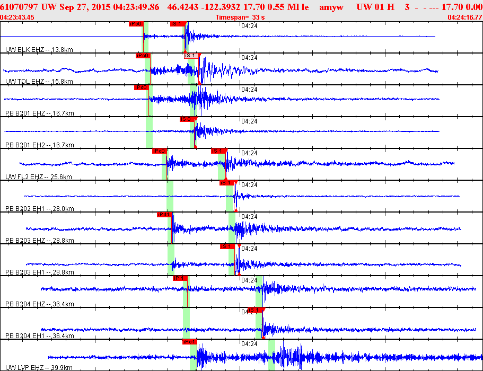Screen dimensions: 483x371
Task: Select the 'UW FL2 EHZ -- 25.6km' label
Action: [39, 176]
